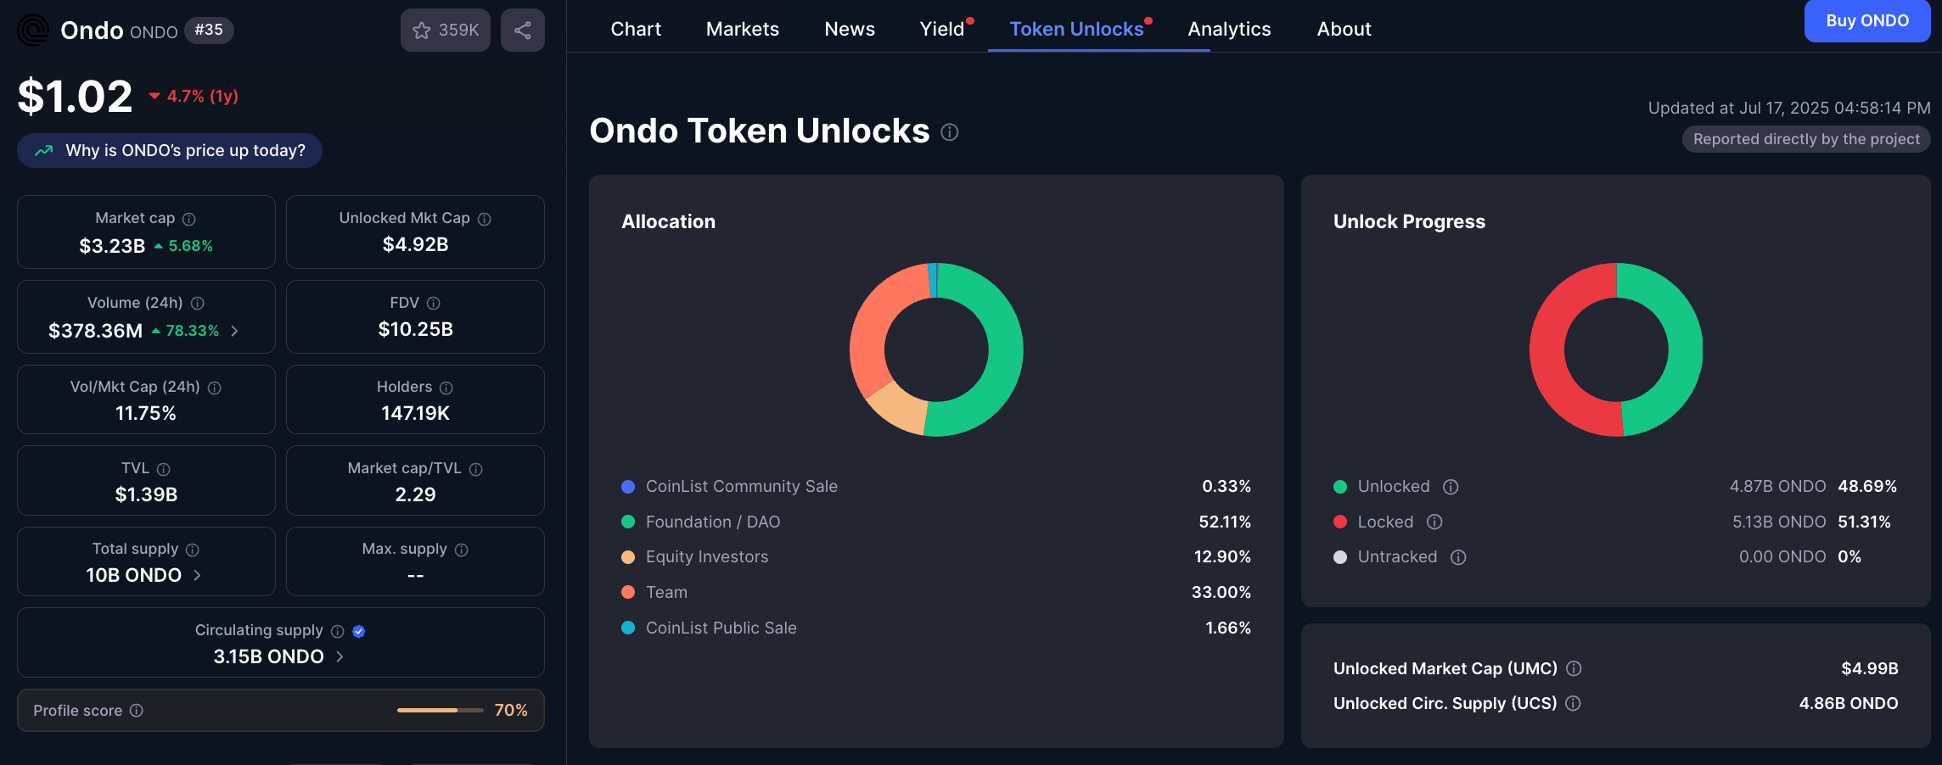Image resolution: width=1942 pixels, height=765 pixels.
Task: Click Max. supply info icon
Action: [x=462, y=550]
